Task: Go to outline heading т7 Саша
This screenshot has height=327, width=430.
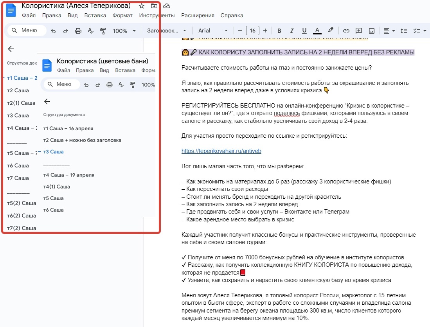Action: [x=18, y=178]
